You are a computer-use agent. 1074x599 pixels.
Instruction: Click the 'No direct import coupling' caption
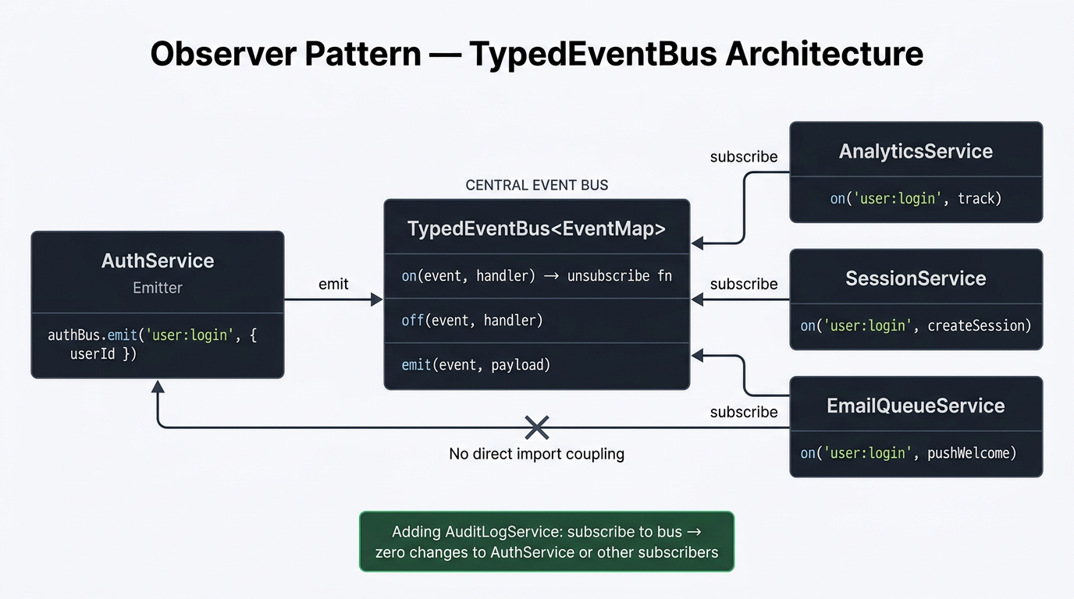[537, 454]
